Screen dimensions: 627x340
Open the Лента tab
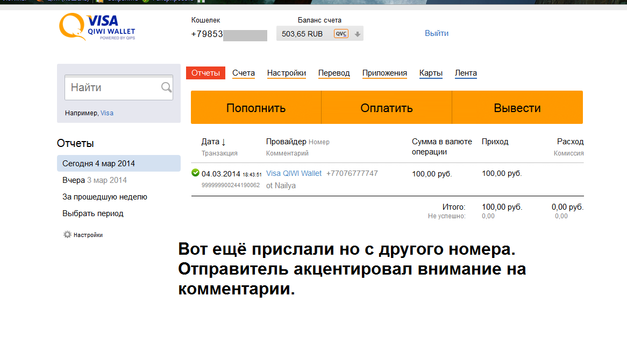[466, 73]
